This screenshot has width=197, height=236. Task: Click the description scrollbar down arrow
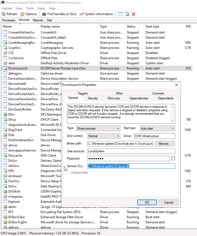(x=173, y=121)
